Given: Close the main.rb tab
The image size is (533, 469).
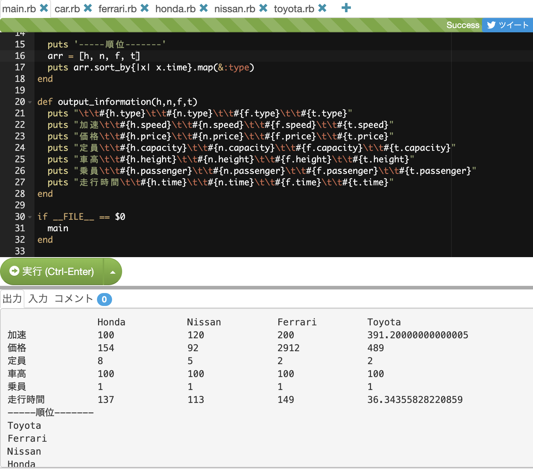Looking at the screenshot, I should coord(44,8).
